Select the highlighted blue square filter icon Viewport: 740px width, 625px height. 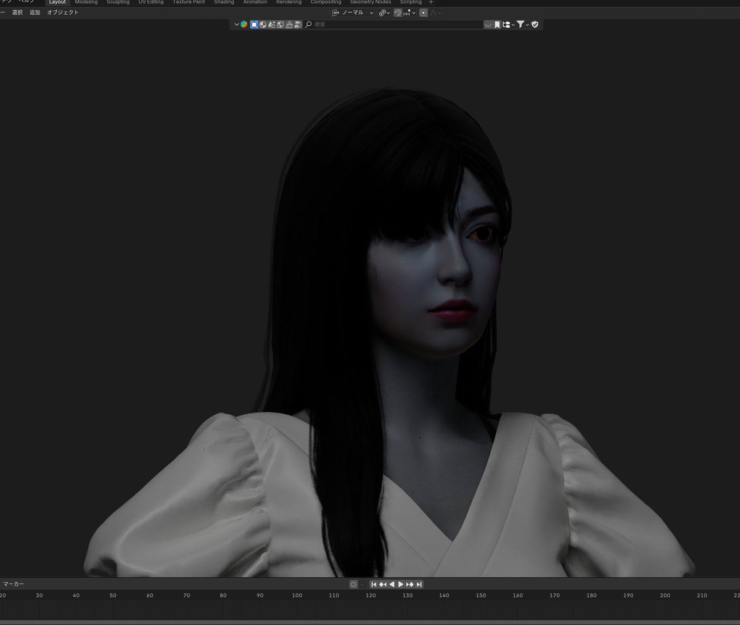[x=254, y=25]
